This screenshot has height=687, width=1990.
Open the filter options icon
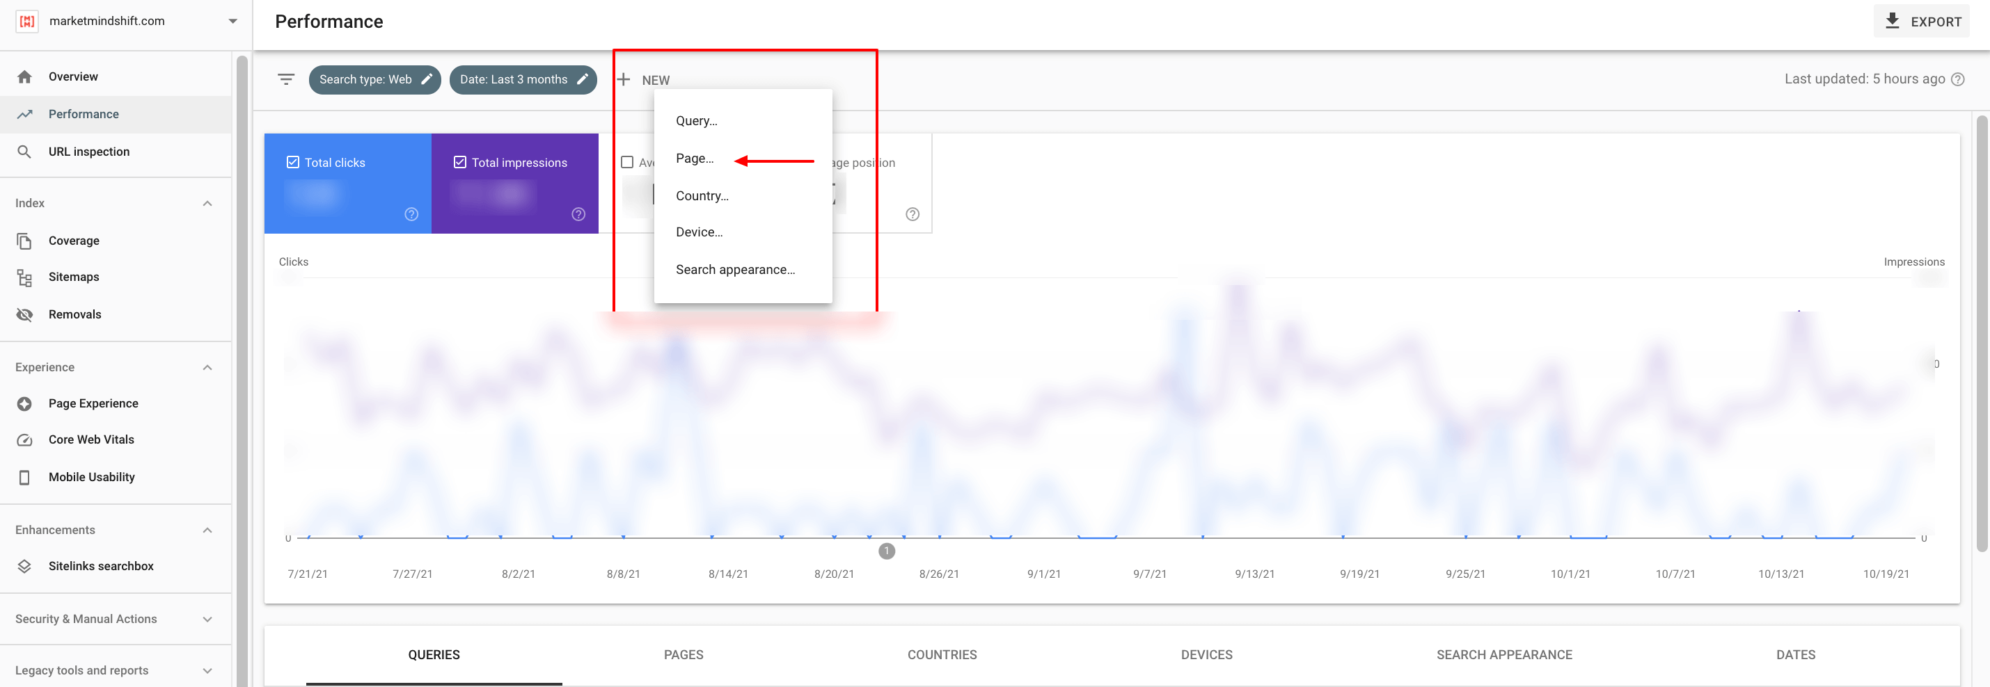point(286,79)
